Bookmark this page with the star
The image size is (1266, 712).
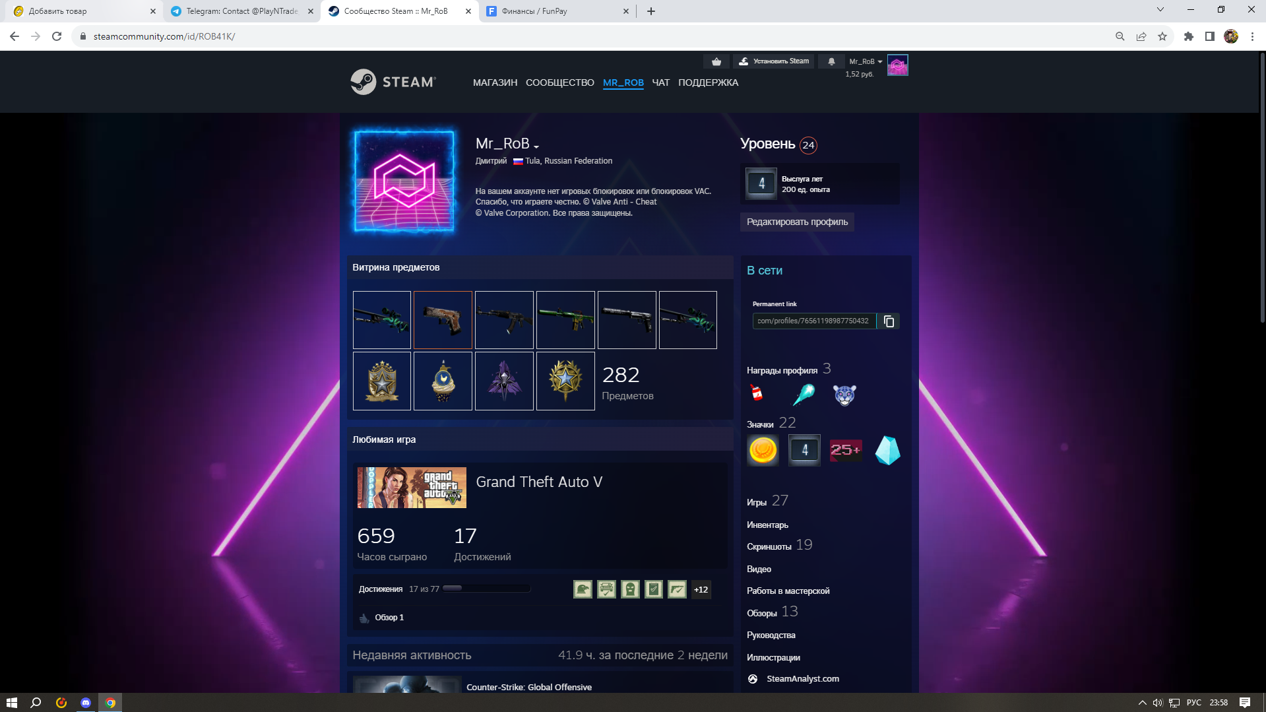pos(1162,36)
